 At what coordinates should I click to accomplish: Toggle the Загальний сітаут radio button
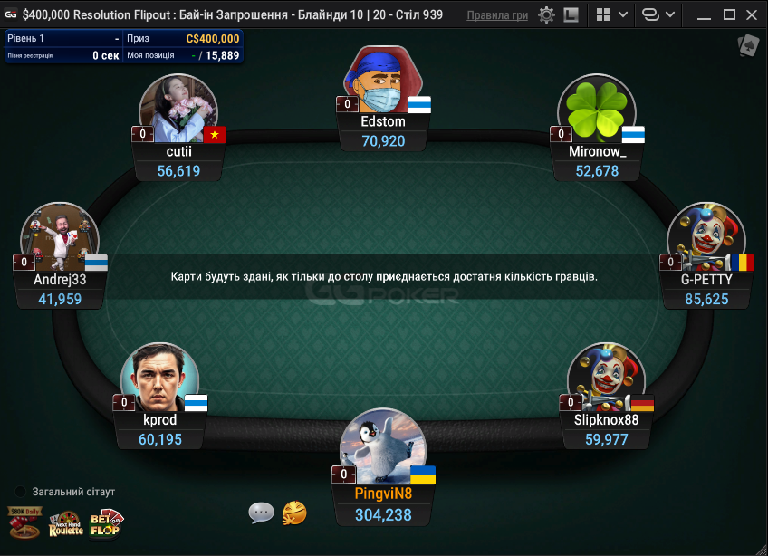pyautogui.click(x=21, y=492)
